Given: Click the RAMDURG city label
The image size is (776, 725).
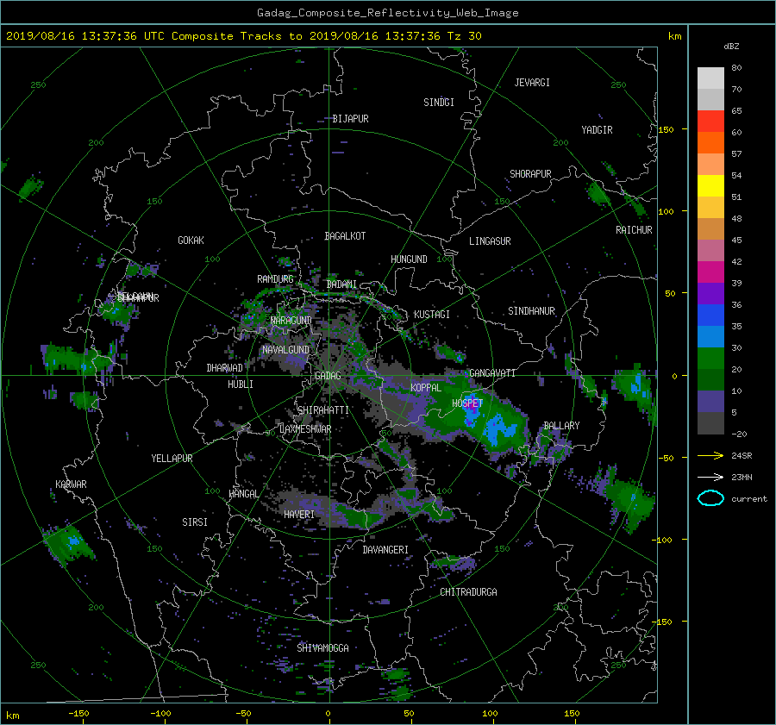Looking at the screenshot, I should click(x=275, y=279).
